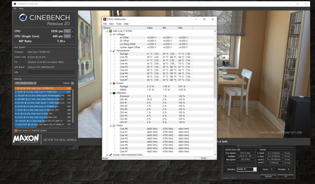
Task: Open the CPU (Single Core) ranking dropdown
Action: (x=25, y=83)
